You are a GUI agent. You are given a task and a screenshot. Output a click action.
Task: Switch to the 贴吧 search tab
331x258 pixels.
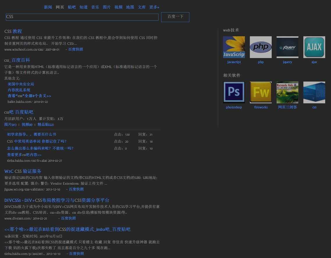click(x=72, y=7)
